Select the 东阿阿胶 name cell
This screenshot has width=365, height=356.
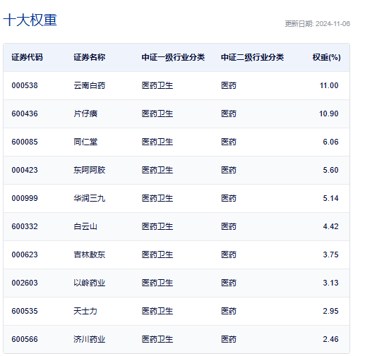89,170
